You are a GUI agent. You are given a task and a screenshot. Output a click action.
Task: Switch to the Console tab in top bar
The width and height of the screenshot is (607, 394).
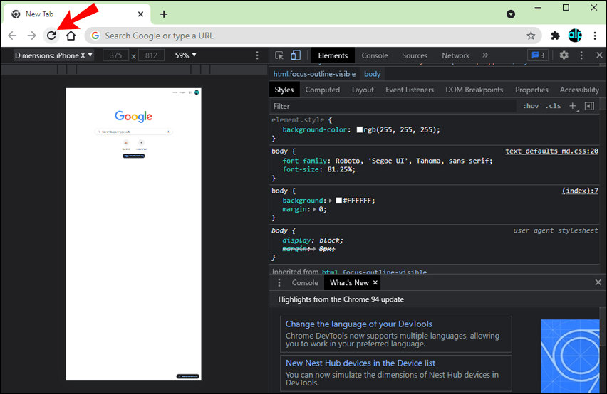[375, 55]
